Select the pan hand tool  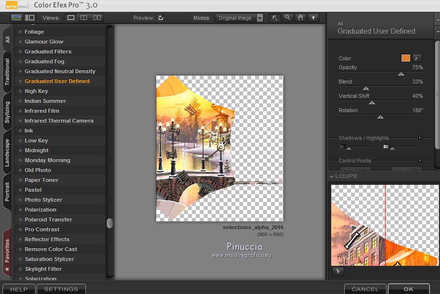tap(300, 18)
